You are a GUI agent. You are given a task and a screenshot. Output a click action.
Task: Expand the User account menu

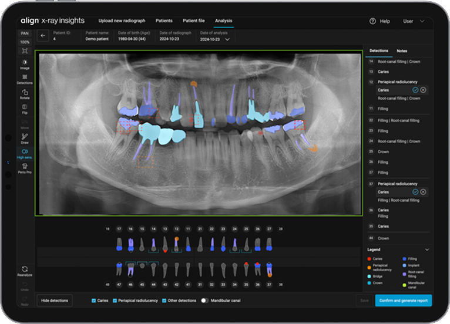click(x=413, y=21)
